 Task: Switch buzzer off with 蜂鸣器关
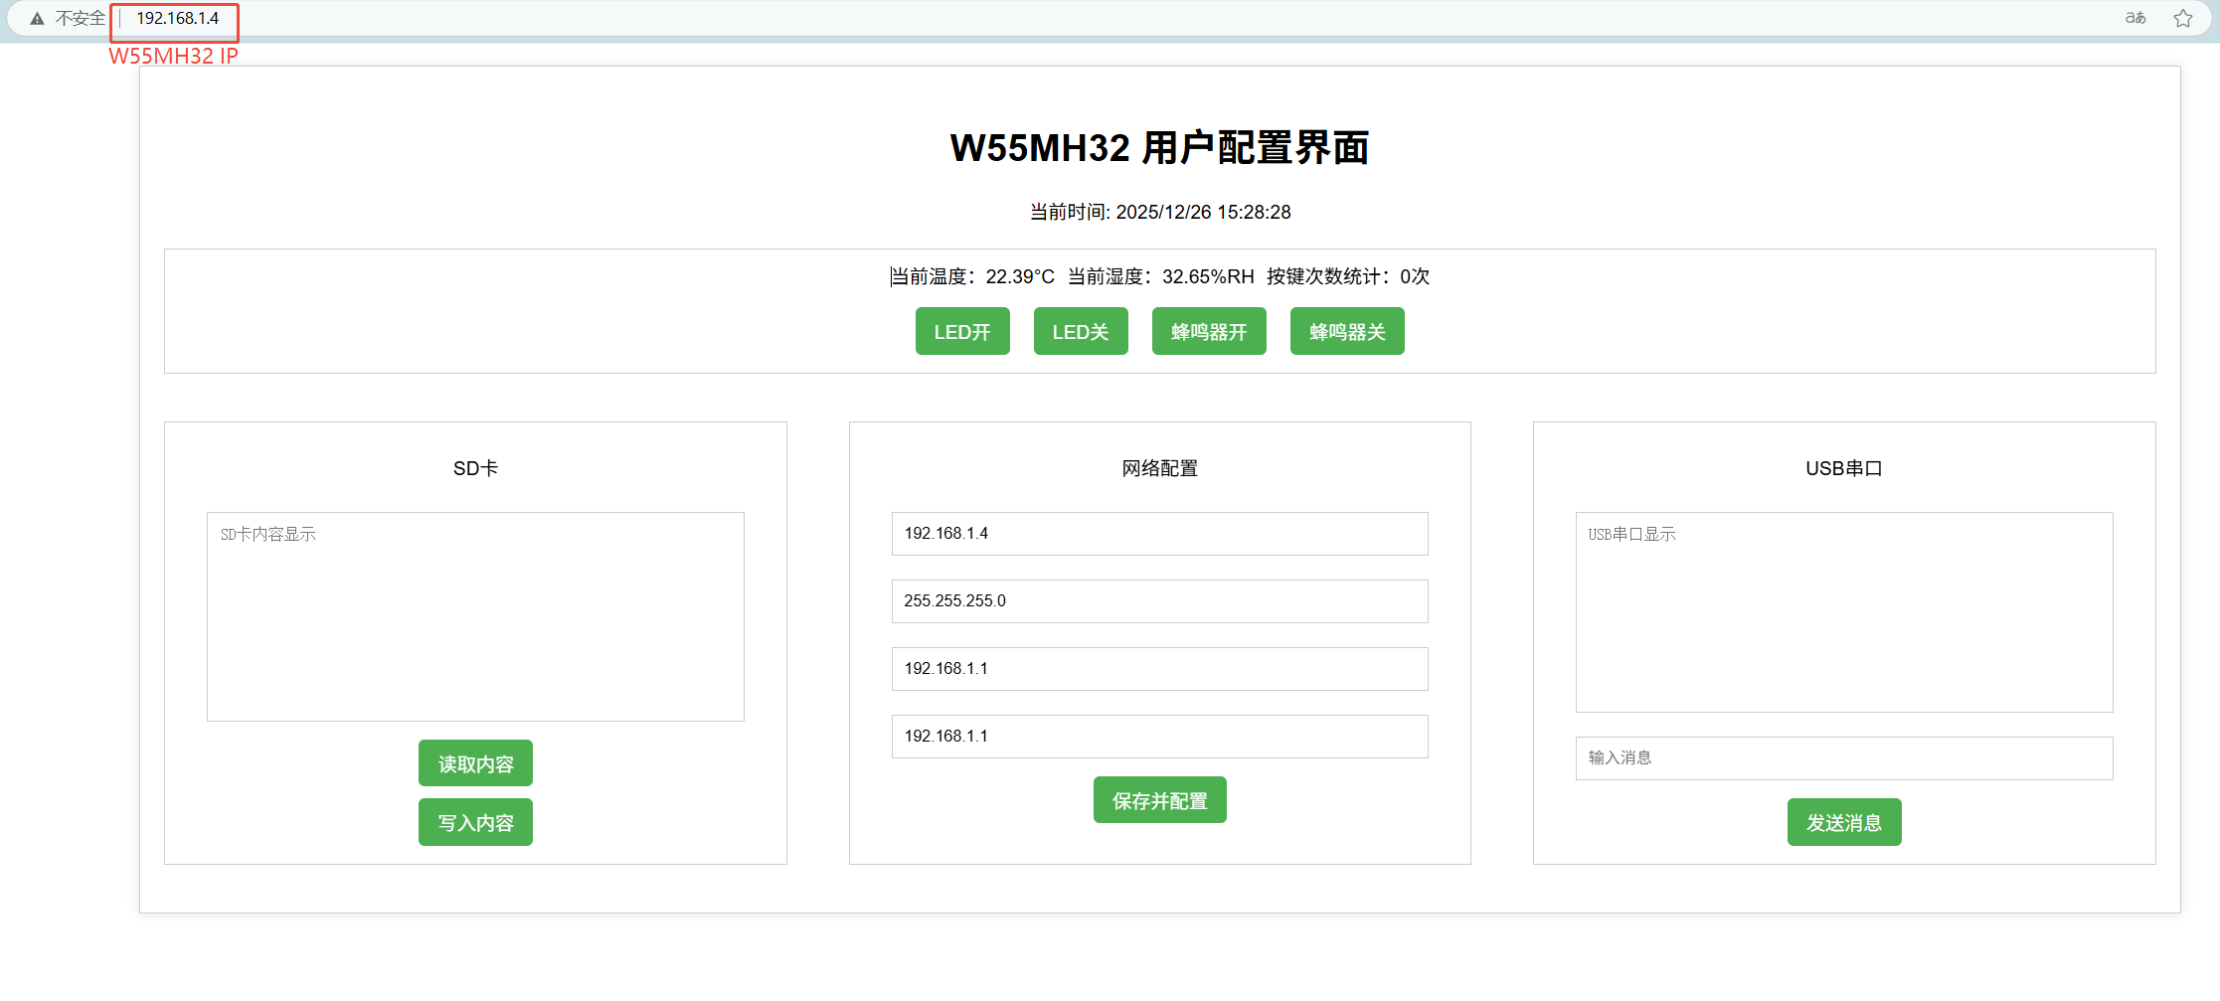[x=1346, y=332]
